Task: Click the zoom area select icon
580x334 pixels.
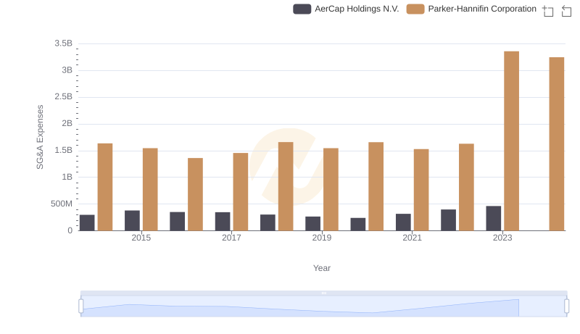Action: [x=548, y=11]
